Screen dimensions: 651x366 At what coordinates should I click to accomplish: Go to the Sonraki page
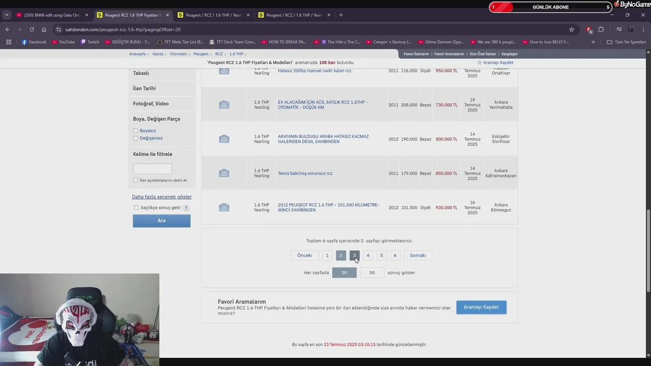[418, 255]
